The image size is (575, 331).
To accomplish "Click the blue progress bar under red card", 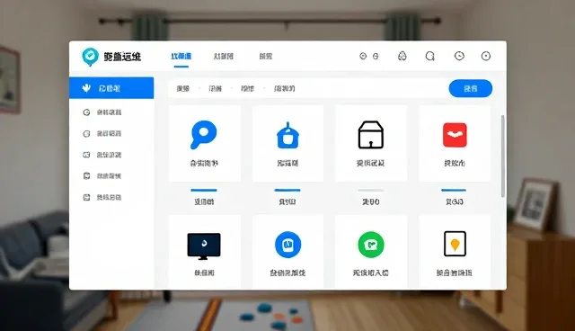I will [454, 190].
